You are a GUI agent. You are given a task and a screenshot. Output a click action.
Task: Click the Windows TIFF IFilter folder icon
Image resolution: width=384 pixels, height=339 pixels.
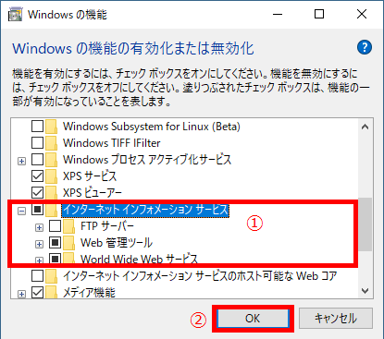pos(52,143)
